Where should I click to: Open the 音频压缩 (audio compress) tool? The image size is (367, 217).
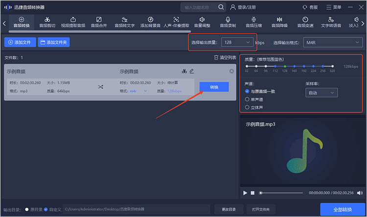pyautogui.click(x=253, y=22)
